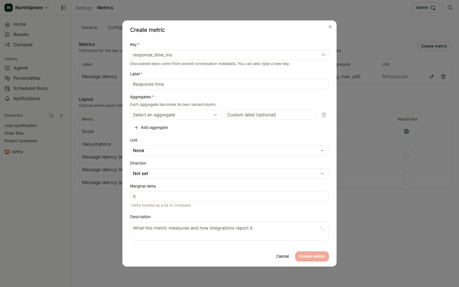Click the Custom label optional field
Image resolution: width=459 pixels, height=287 pixels.
tap(270, 115)
